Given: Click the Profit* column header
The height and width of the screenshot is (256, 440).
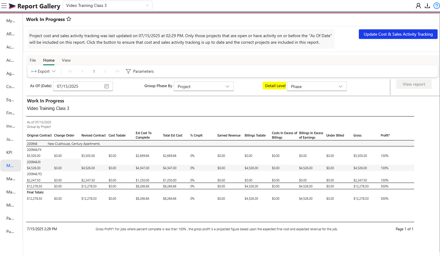Looking at the screenshot, I should pos(385,135).
